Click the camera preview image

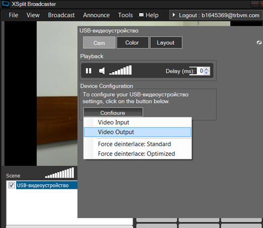click(57, 94)
